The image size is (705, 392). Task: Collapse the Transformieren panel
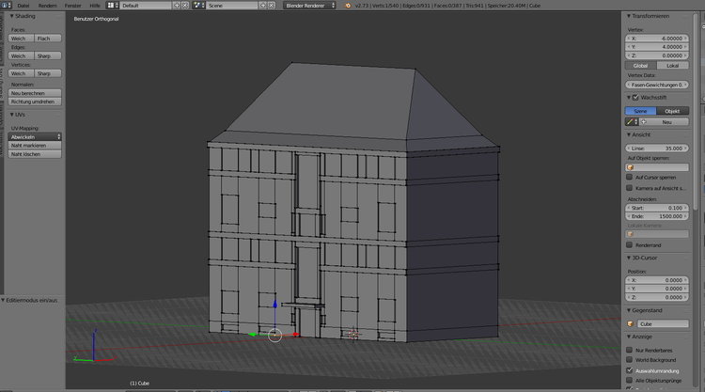click(x=629, y=16)
